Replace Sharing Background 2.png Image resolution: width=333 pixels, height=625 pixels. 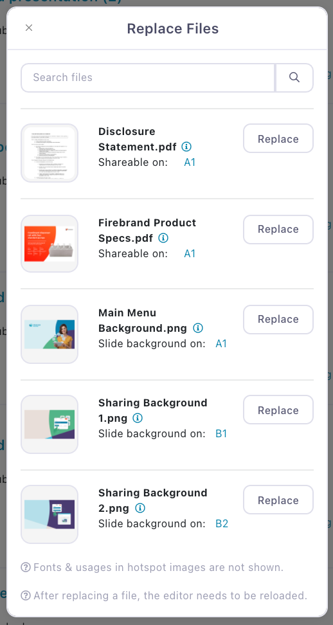(x=278, y=500)
